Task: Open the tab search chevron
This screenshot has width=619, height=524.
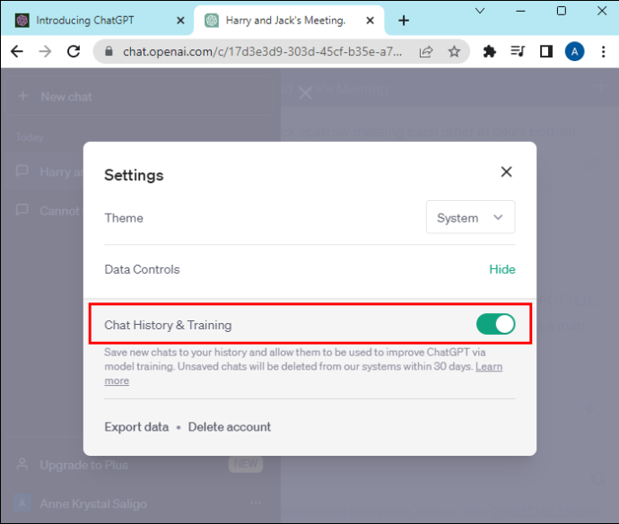Action: pyautogui.click(x=480, y=11)
